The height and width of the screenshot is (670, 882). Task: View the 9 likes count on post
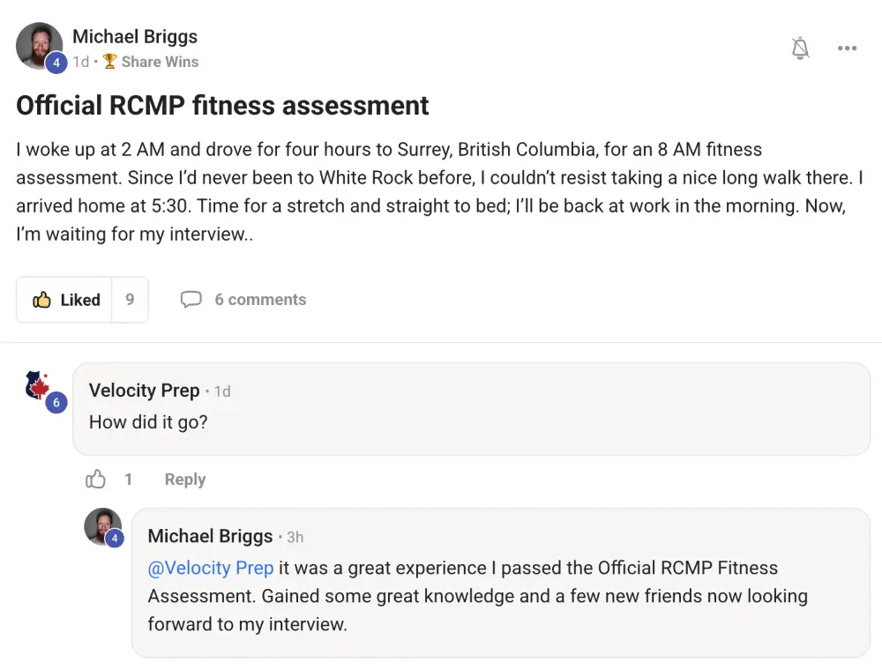pyautogui.click(x=130, y=300)
